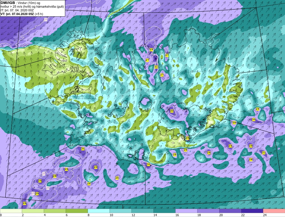Click the legend scale value 16
The width and height of the screenshot is (285, 217).
coord(177,215)
